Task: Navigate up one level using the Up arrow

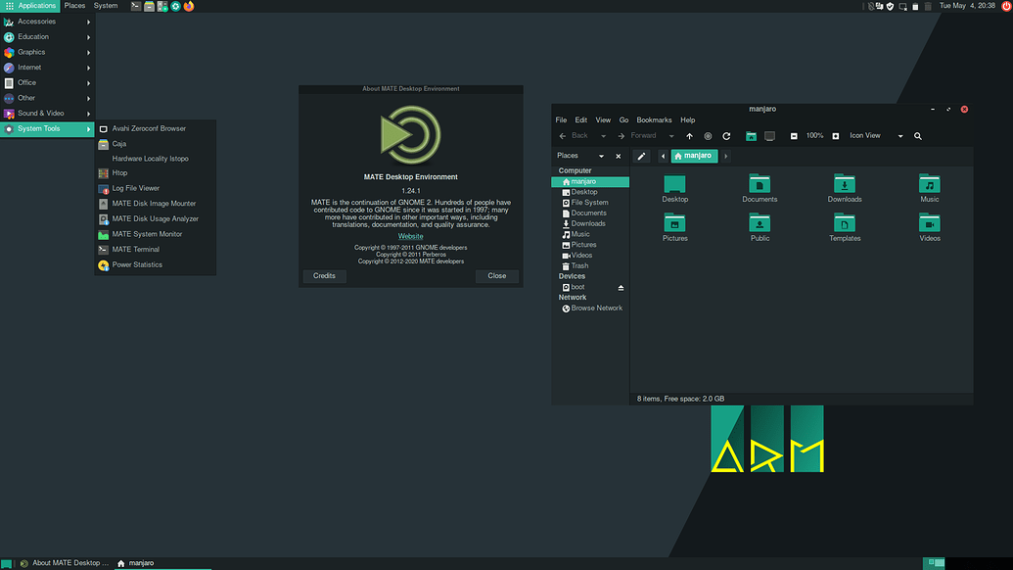Action: click(690, 135)
